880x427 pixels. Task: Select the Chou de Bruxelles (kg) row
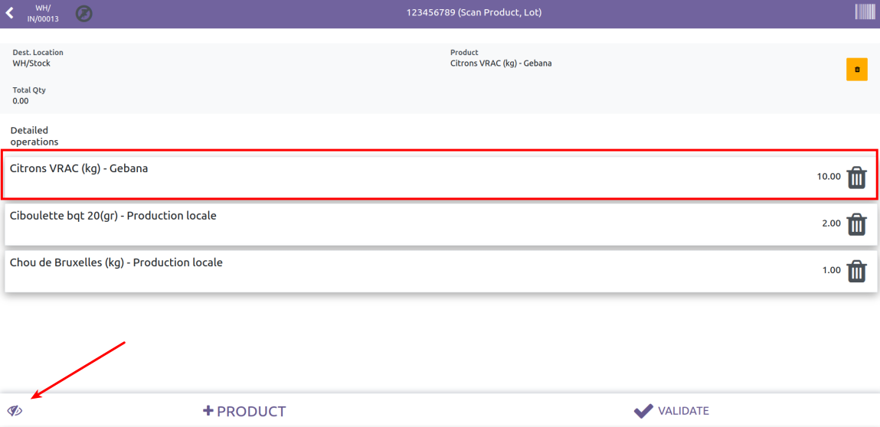[x=306, y=271]
